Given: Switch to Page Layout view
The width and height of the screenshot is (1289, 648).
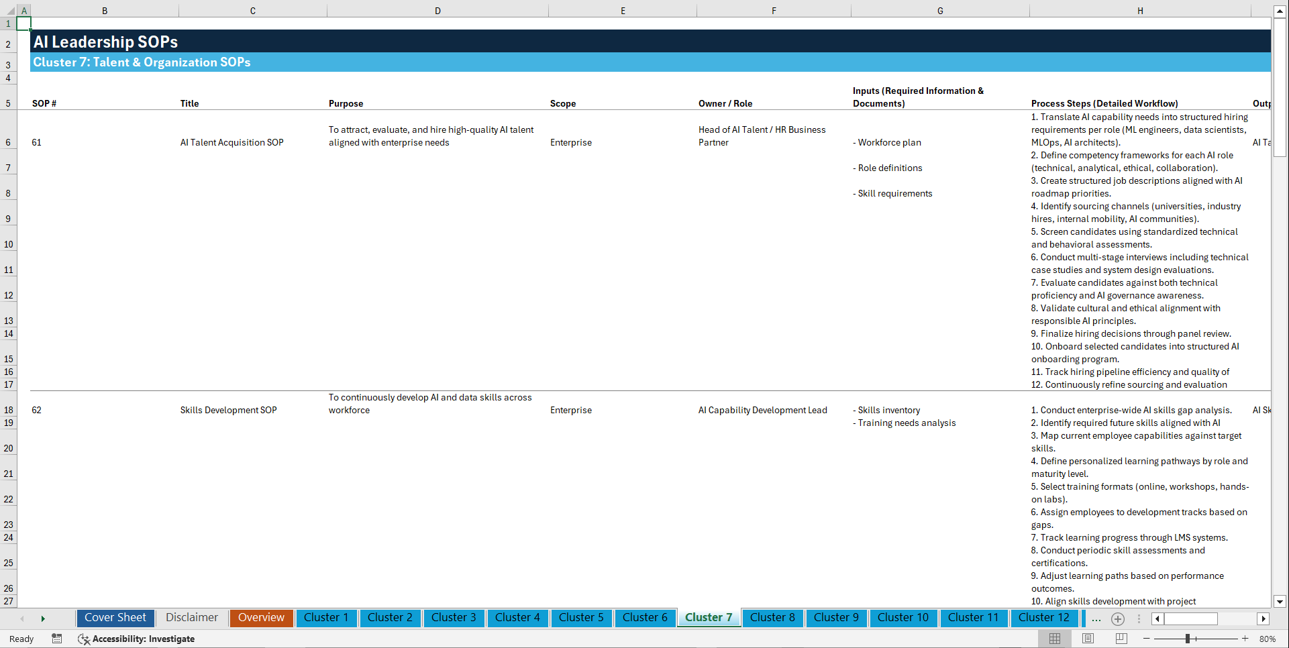Looking at the screenshot, I should (x=1088, y=639).
